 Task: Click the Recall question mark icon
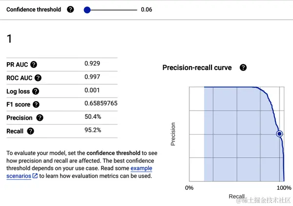[x=31, y=131]
